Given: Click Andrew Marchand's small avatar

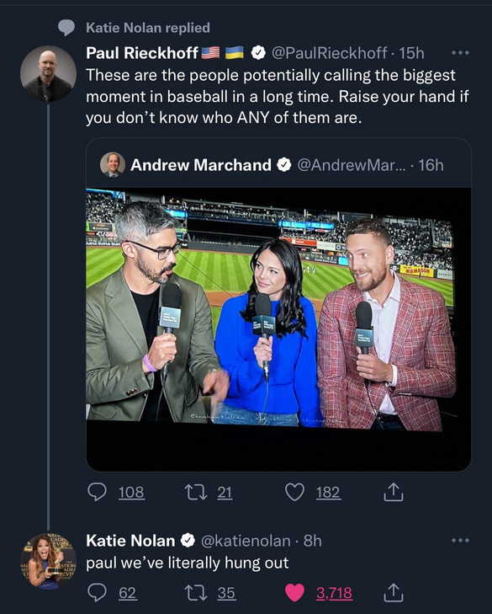Looking at the screenshot, I should [x=113, y=165].
